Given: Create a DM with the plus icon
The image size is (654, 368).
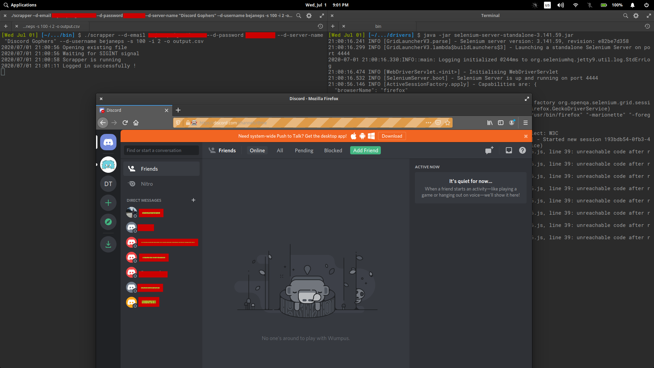Looking at the screenshot, I should coord(193,200).
